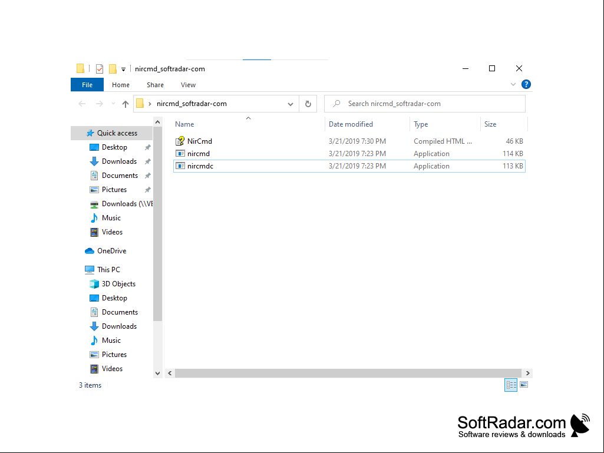The height and width of the screenshot is (453, 604).
Task: Select the nircmd application file icon
Action: (x=180, y=153)
